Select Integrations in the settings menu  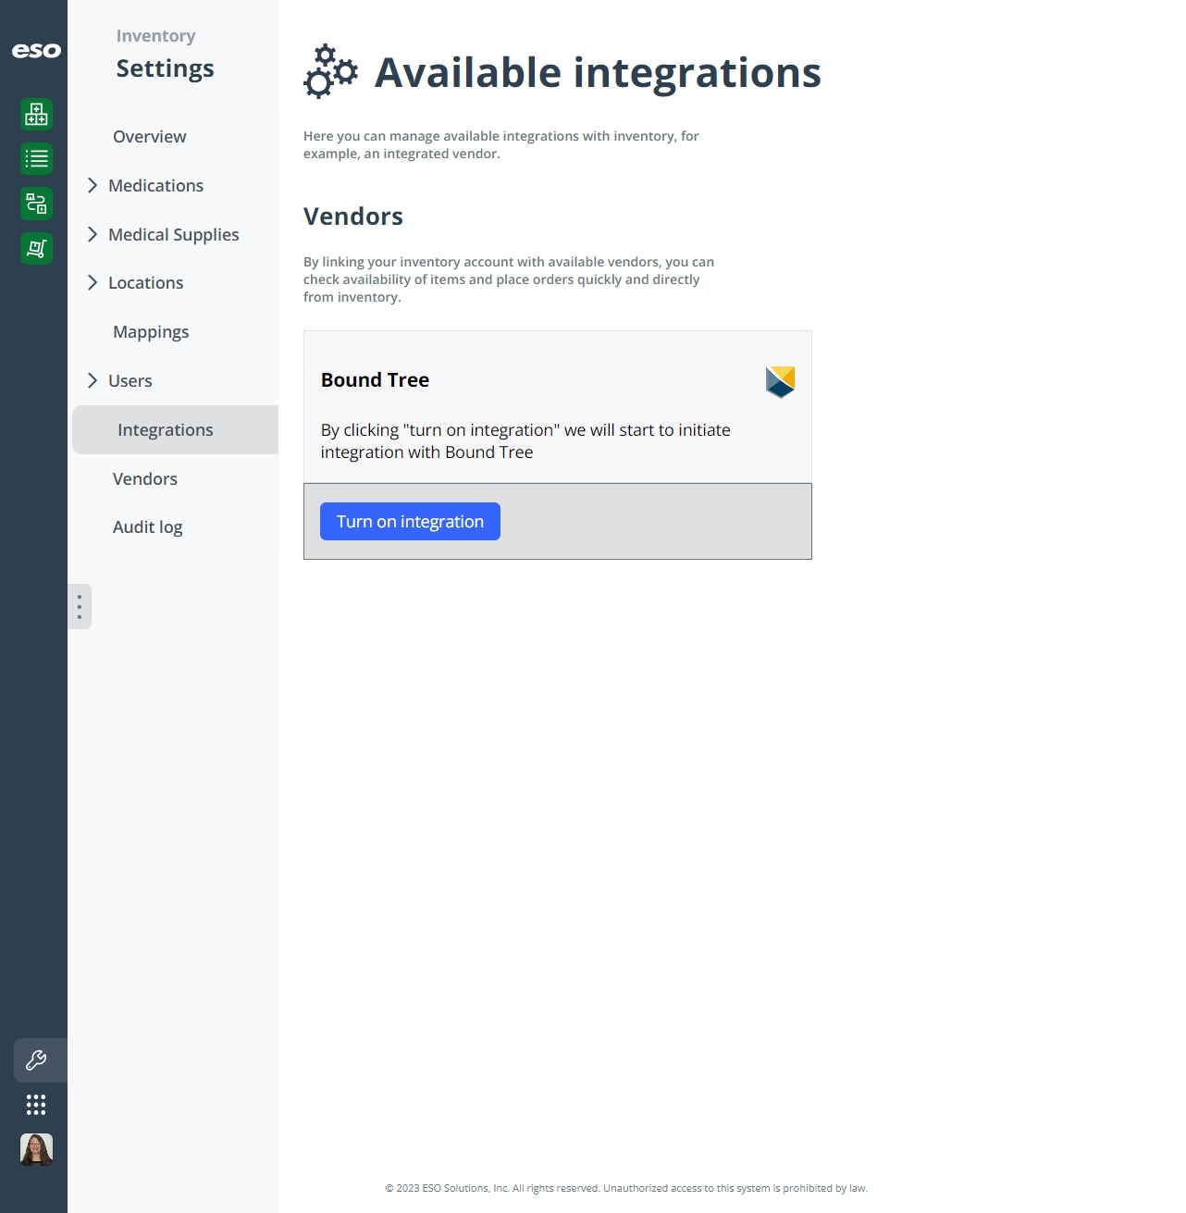[176, 429]
